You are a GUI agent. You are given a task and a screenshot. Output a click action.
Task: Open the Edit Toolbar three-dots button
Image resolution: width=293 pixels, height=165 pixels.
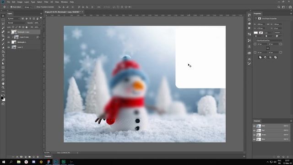pos(3,91)
